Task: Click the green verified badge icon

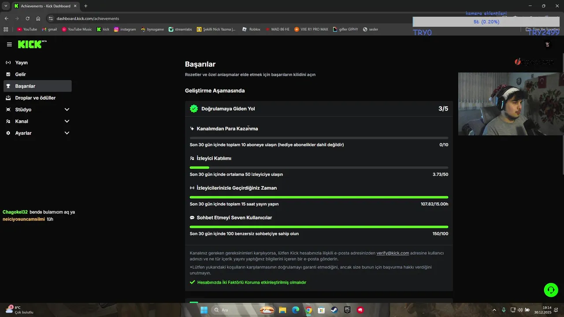Action: click(194, 109)
